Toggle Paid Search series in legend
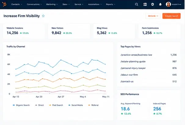 click(56, 105)
